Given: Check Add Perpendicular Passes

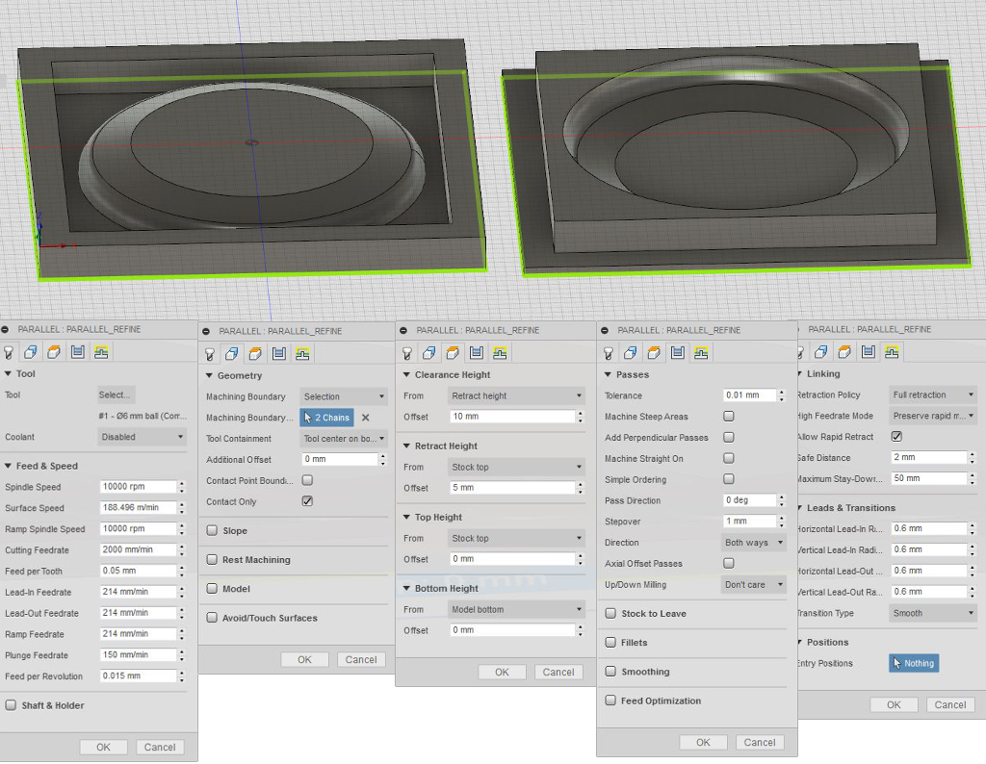Looking at the screenshot, I should pos(729,437).
